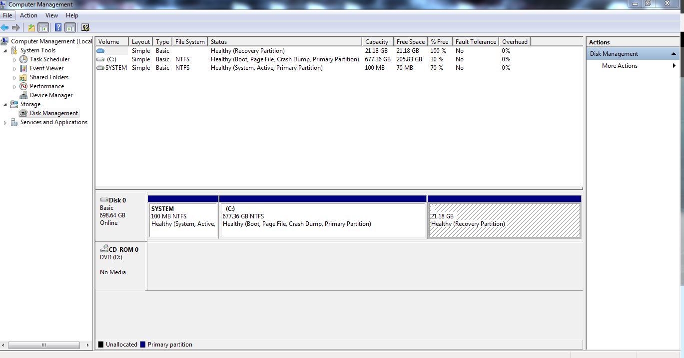Open the File menu
The image size is (684, 358).
(7, 15)
